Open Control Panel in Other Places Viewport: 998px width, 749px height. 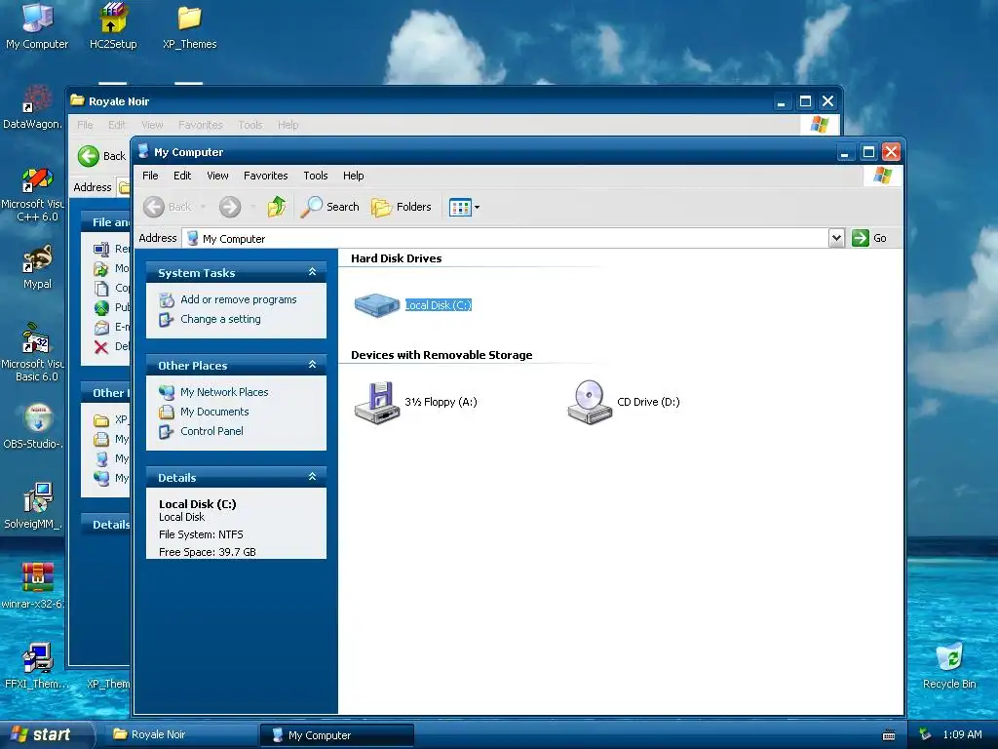(211, 431)
